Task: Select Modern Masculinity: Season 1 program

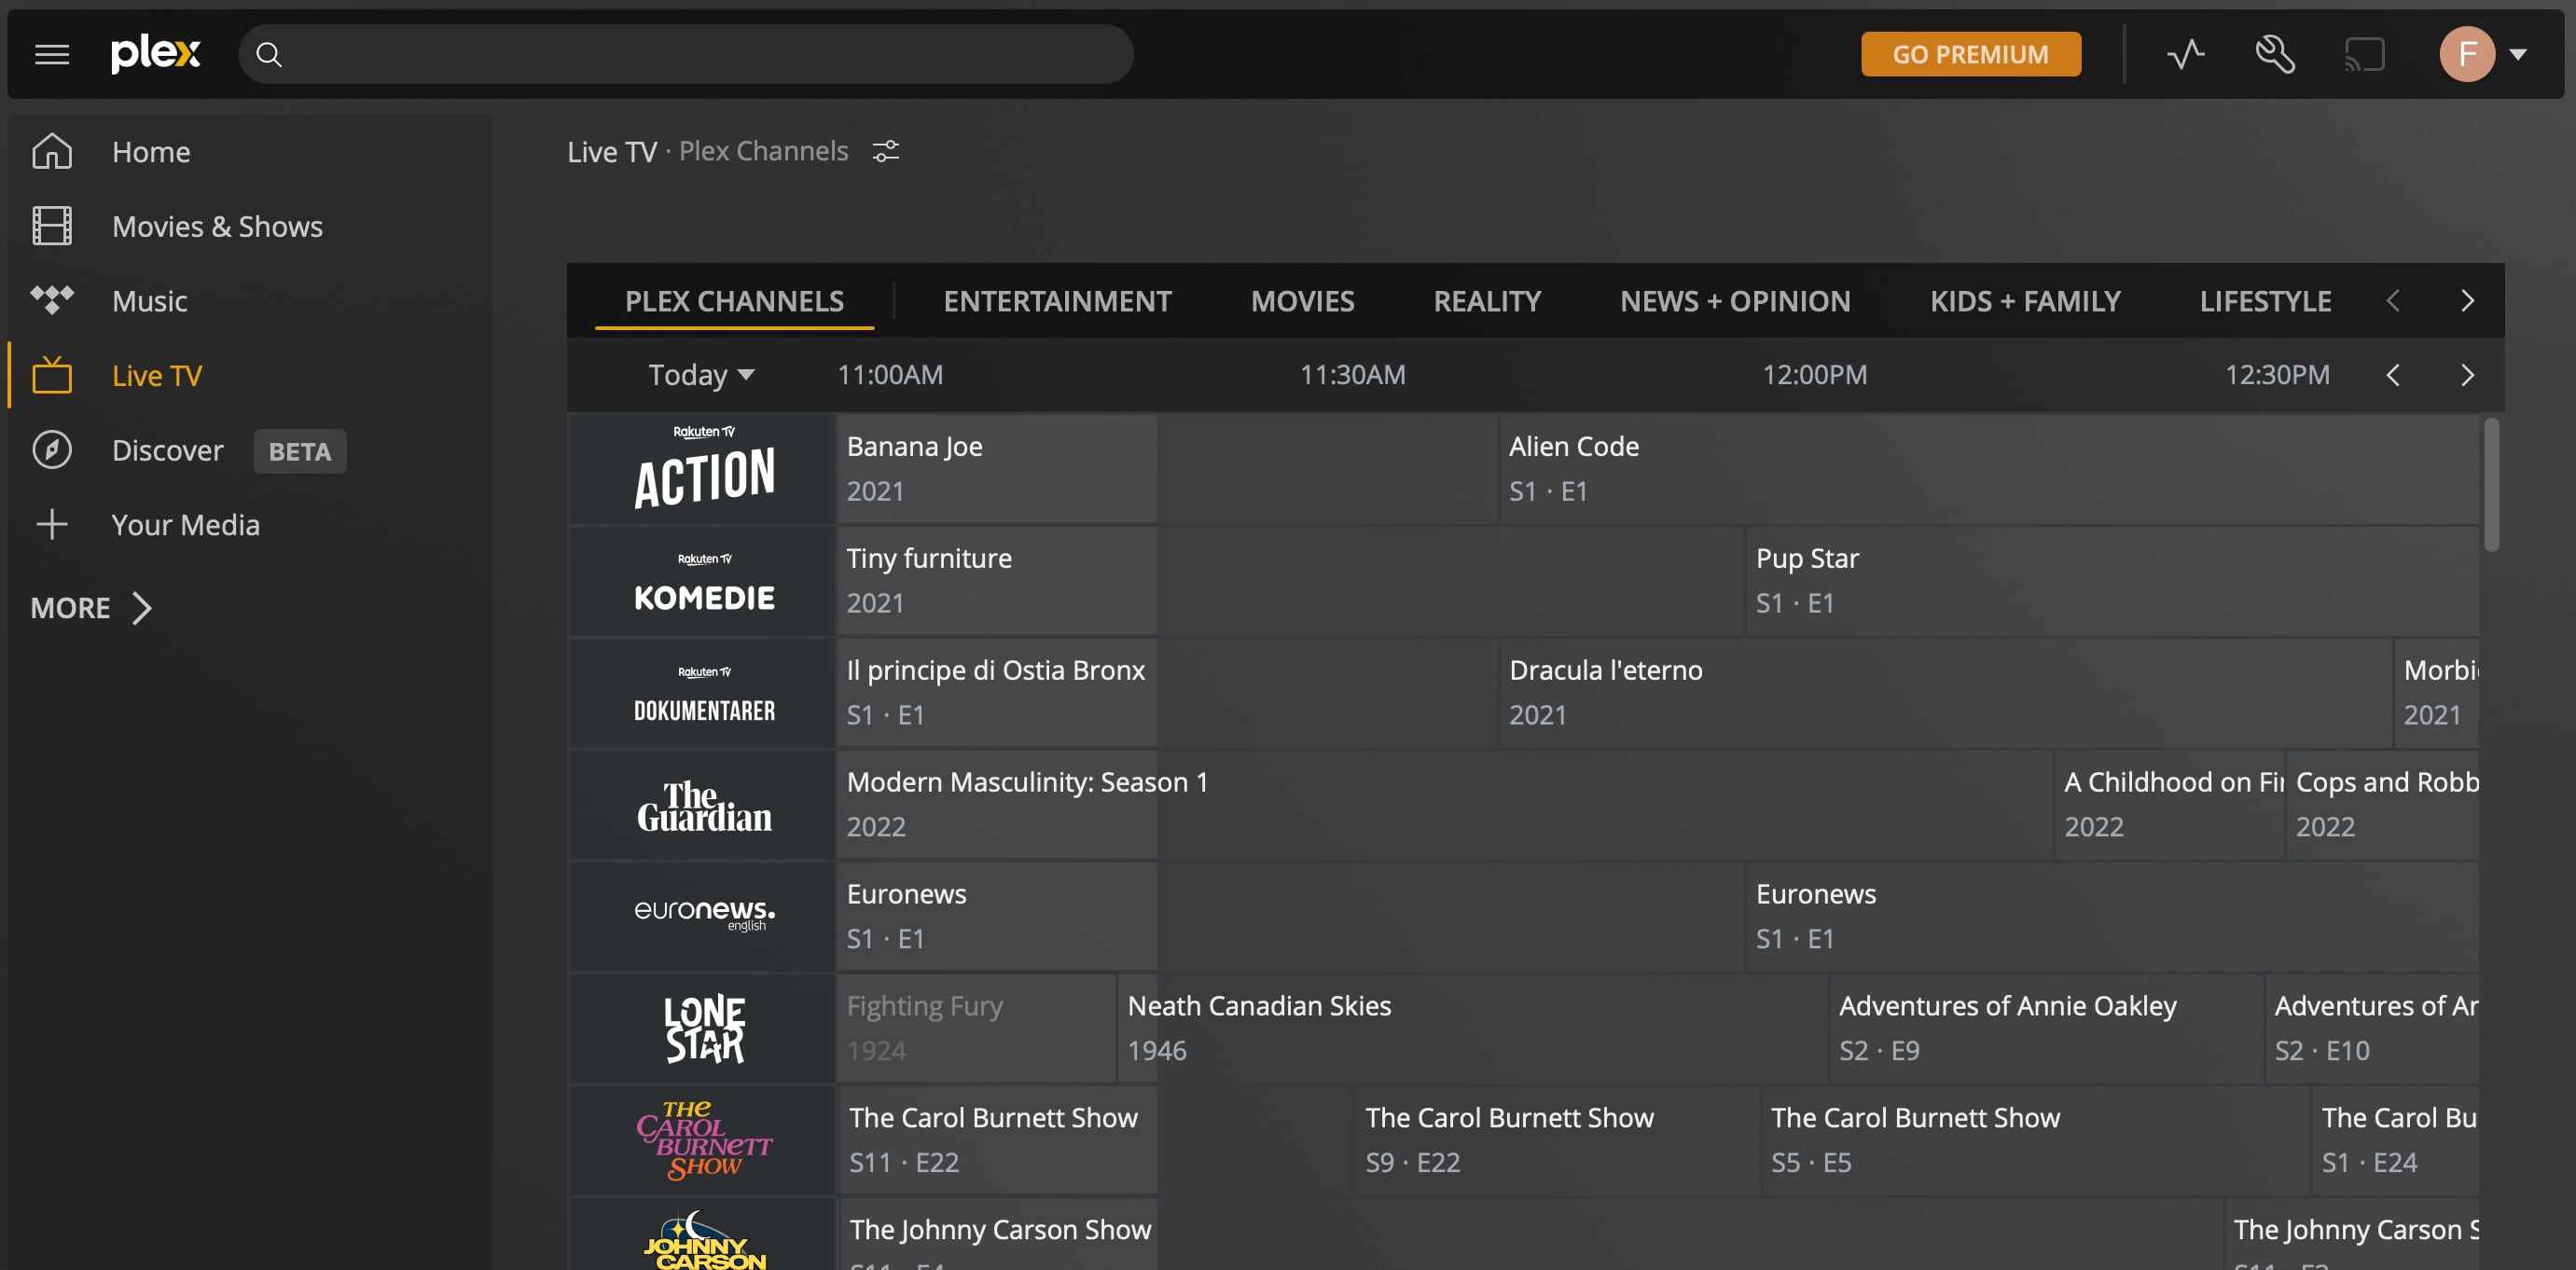Action: tap(1445, 805)
